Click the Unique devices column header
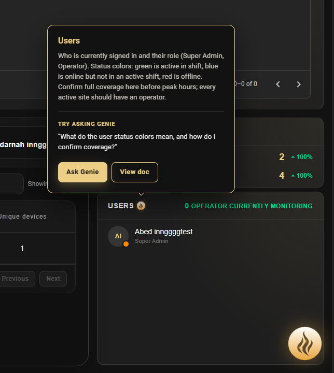The height and width of the screenshot is (373, 334). [23, 216]
